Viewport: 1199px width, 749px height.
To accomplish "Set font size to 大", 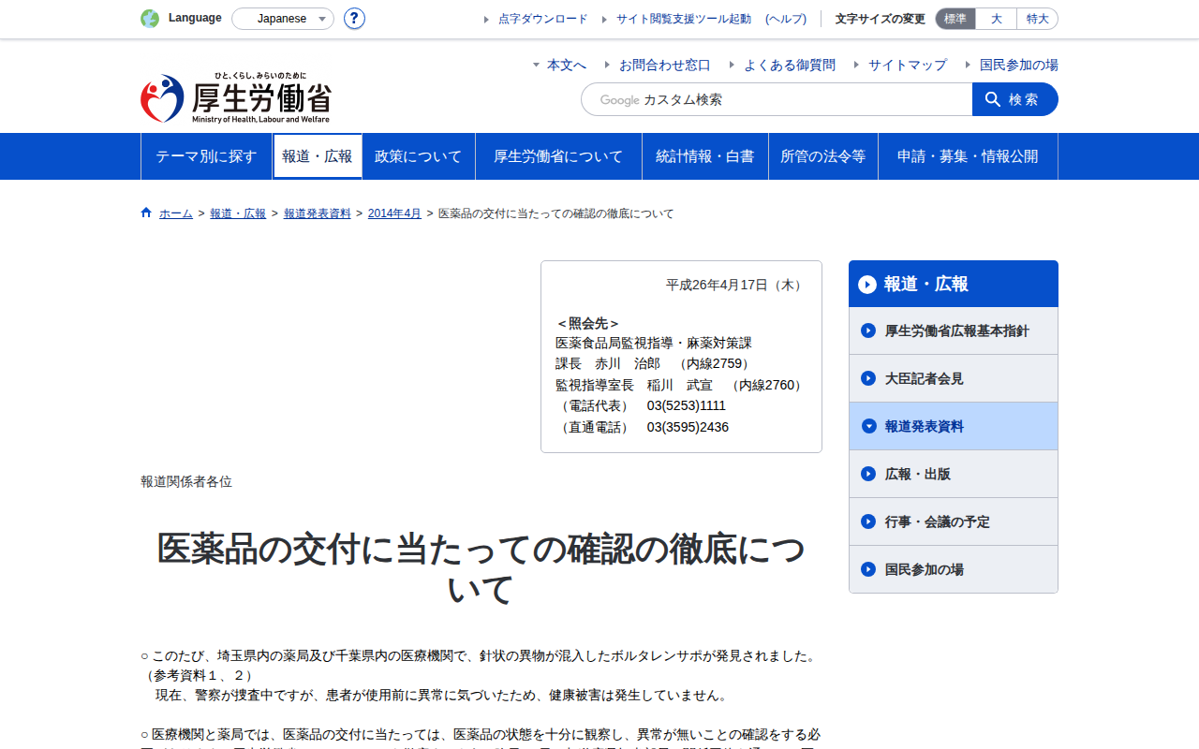I will pyautogui.click(x=997, y=19).
